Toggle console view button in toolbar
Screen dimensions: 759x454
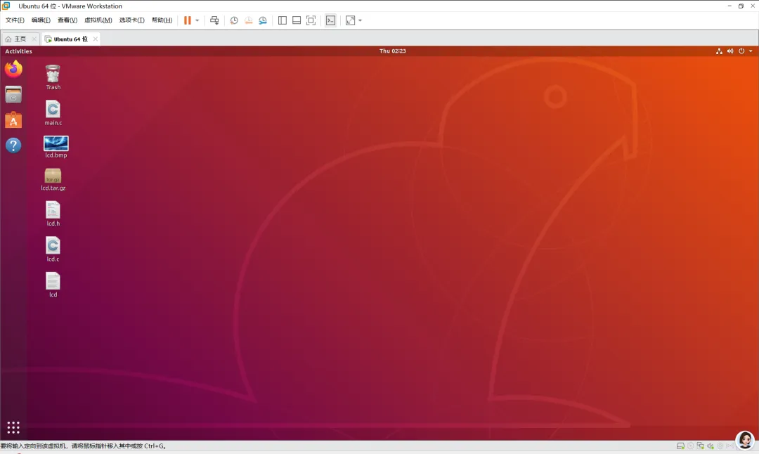tap(330, 20)
